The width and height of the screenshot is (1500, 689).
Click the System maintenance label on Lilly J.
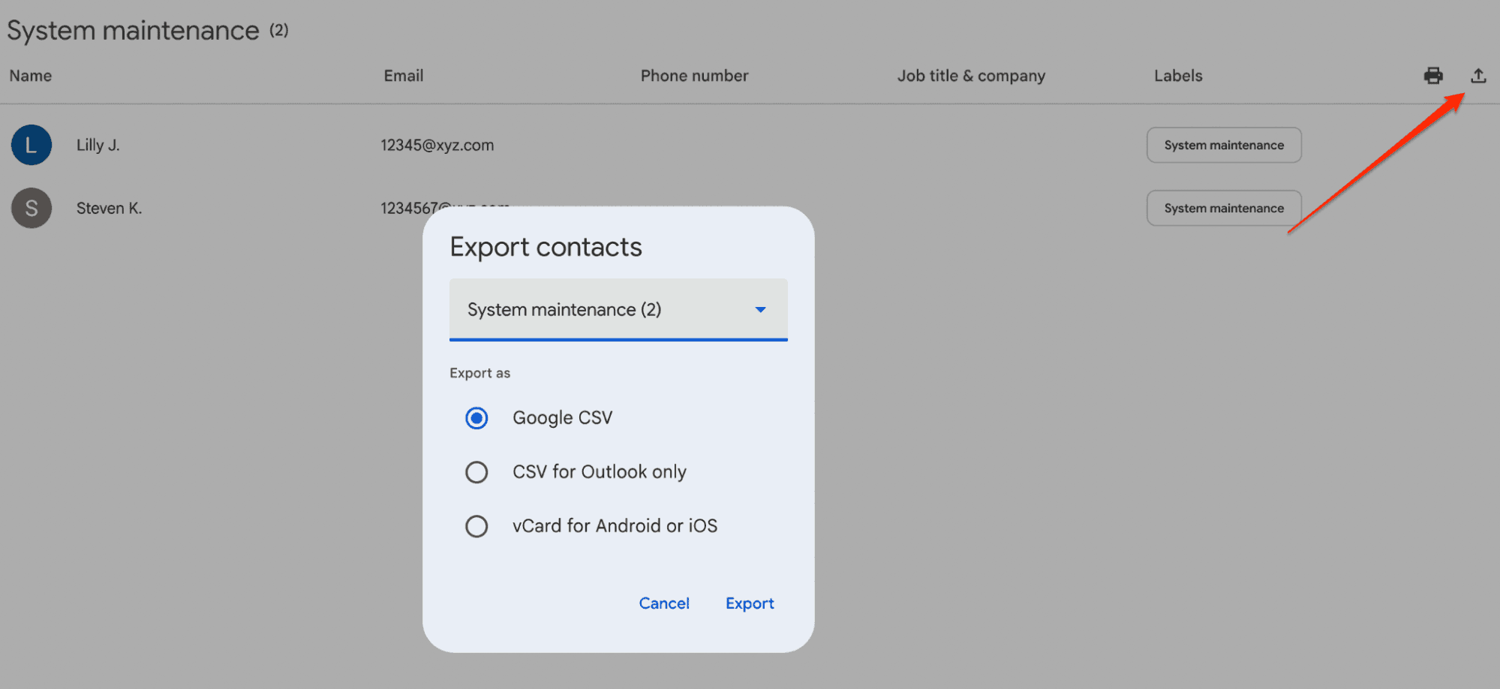coord(1223,145)
